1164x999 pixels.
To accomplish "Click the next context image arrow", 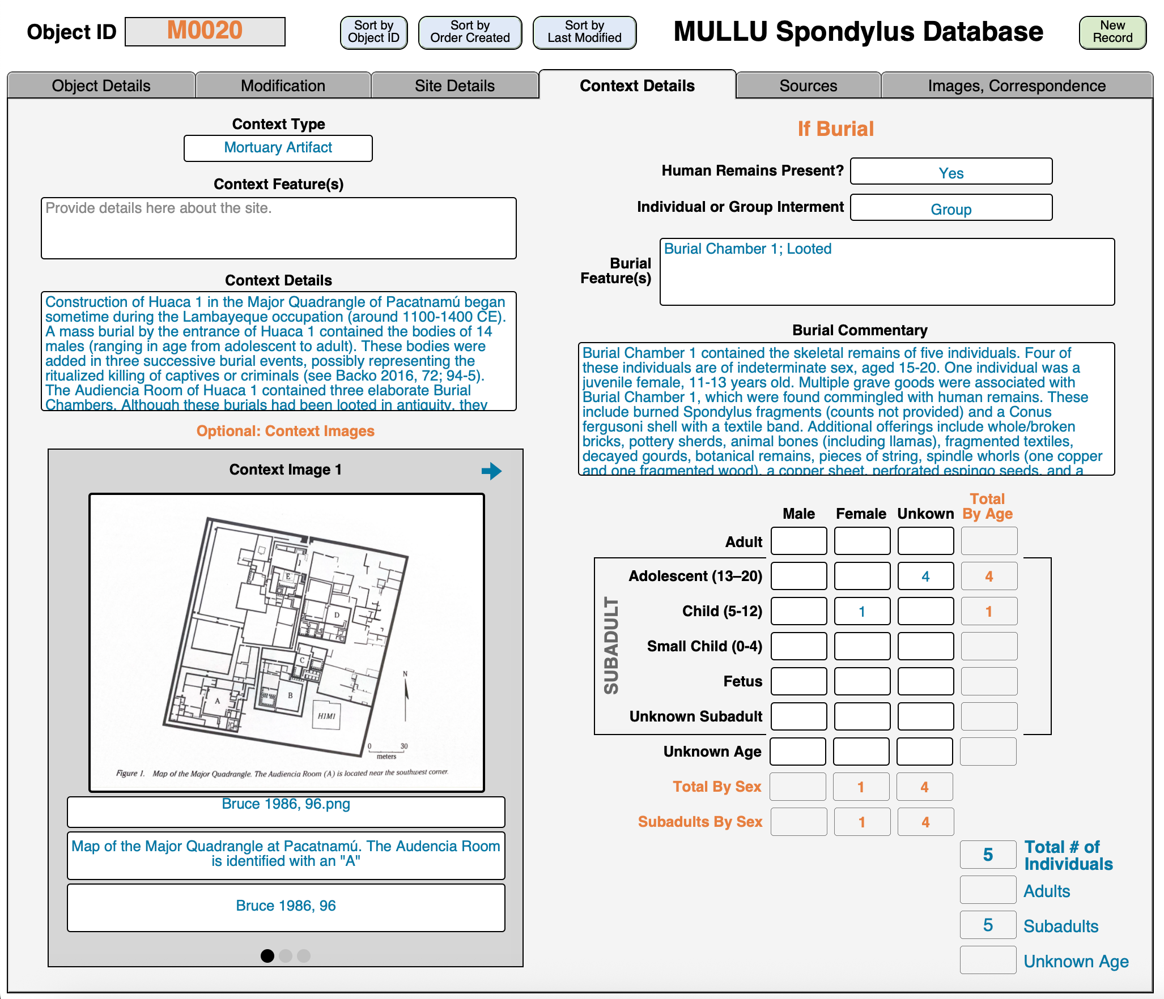I will tap(491, 471).
